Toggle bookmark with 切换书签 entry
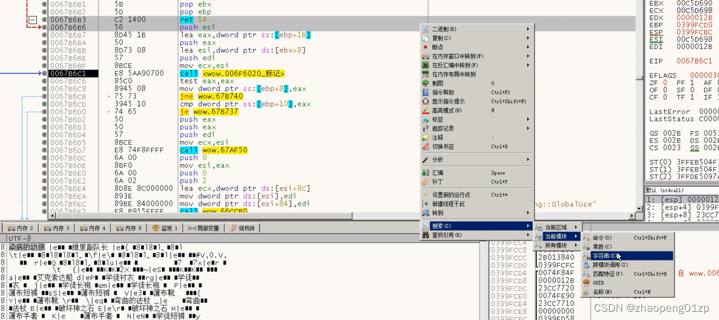The height and width of the screenshot is (320, 719). tap(478, 147)
